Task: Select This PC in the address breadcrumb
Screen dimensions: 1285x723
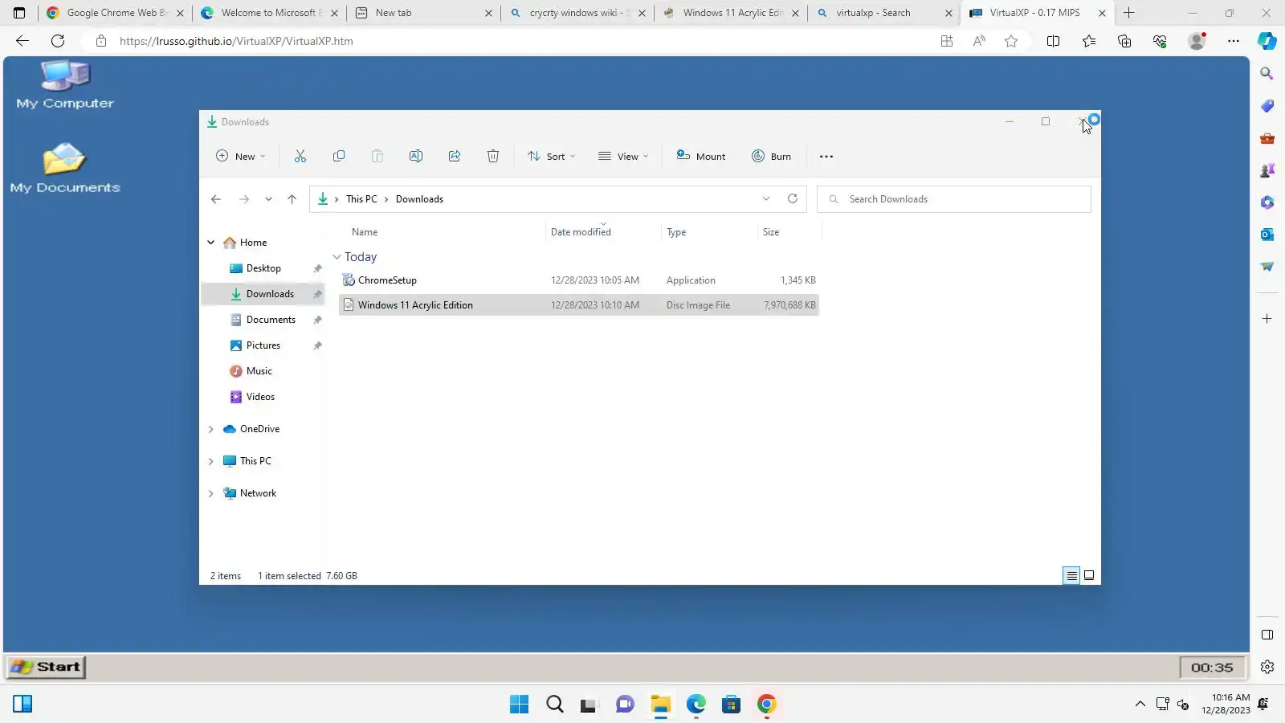Action: pyautogui.click(x=361, y=199)
